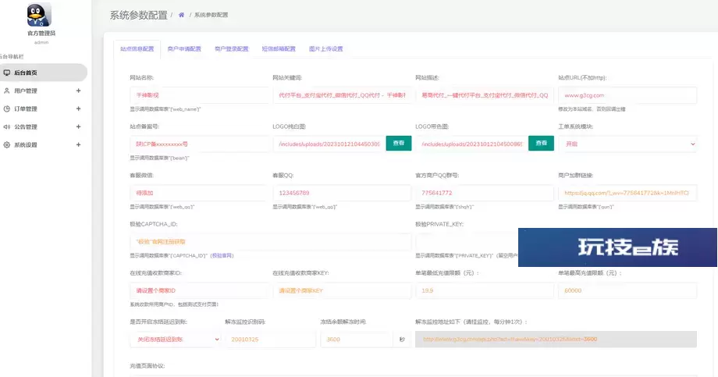Open 订单管理 menu label in sidebar

coord(26,108)
